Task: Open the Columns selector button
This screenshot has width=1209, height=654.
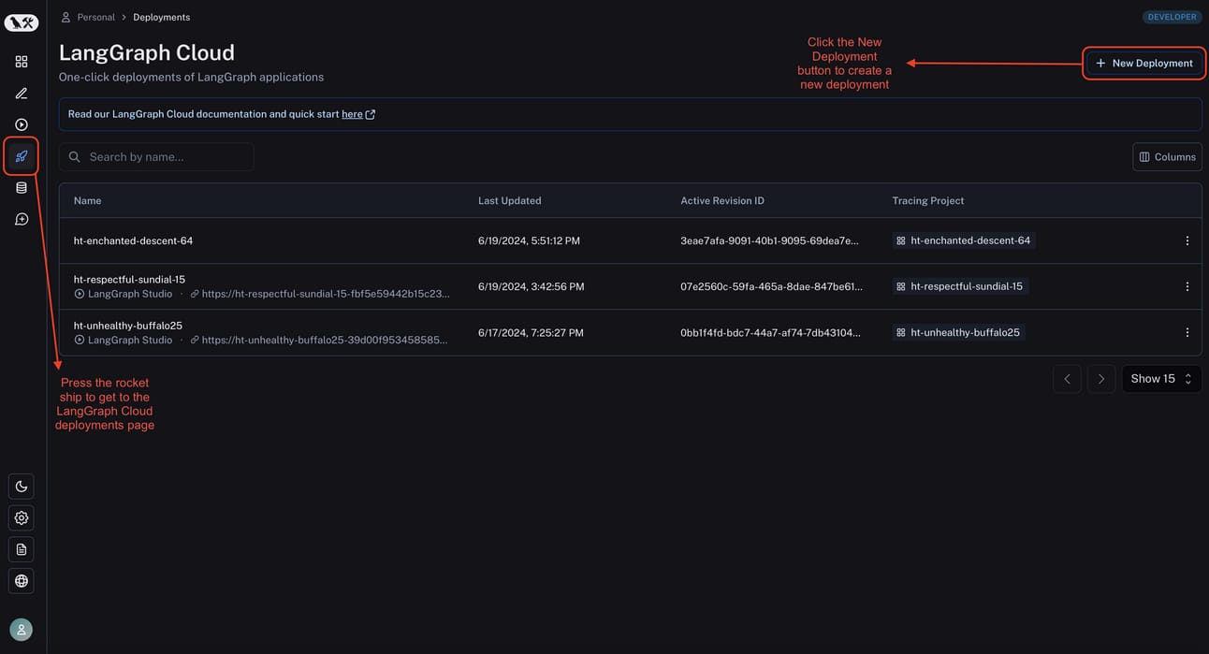Action: point(1167,157)
